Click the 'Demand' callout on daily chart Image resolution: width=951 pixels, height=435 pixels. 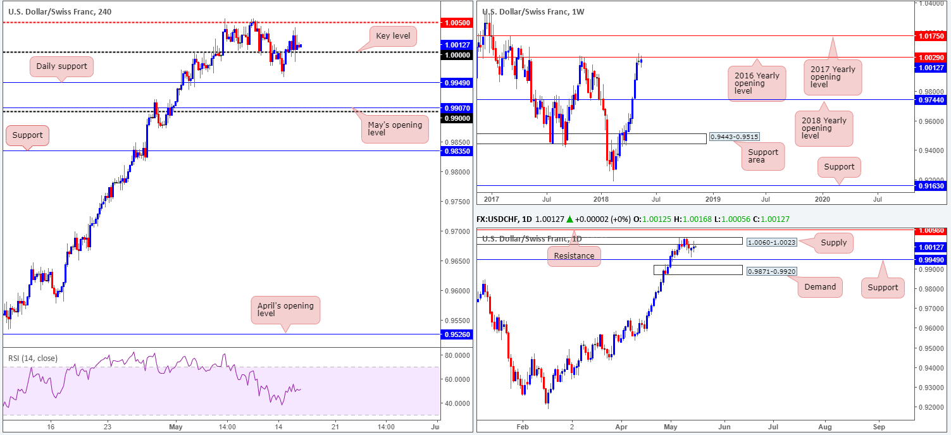pos(820,286)
